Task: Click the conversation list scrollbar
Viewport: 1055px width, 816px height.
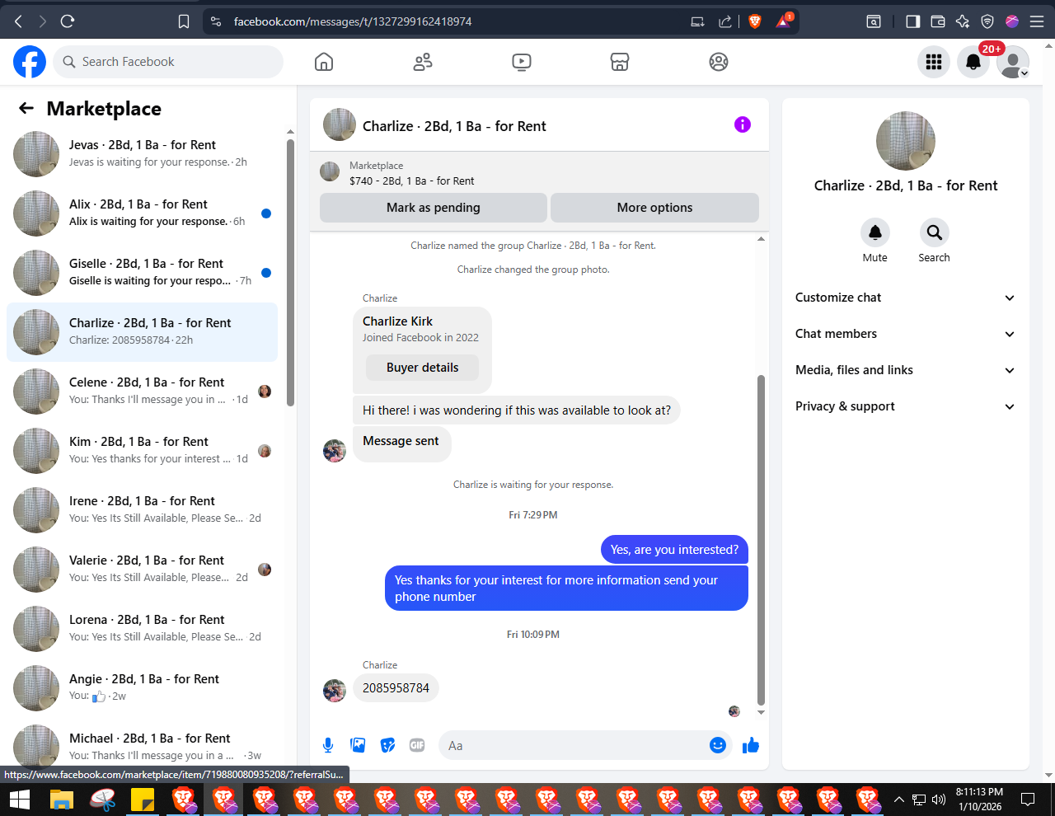Action: tap(290, 272)
